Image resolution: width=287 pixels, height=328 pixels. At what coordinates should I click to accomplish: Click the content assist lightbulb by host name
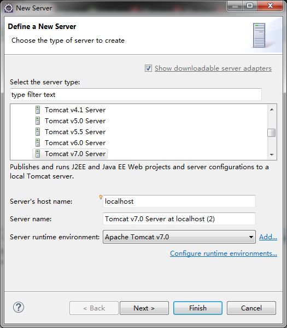101,197
